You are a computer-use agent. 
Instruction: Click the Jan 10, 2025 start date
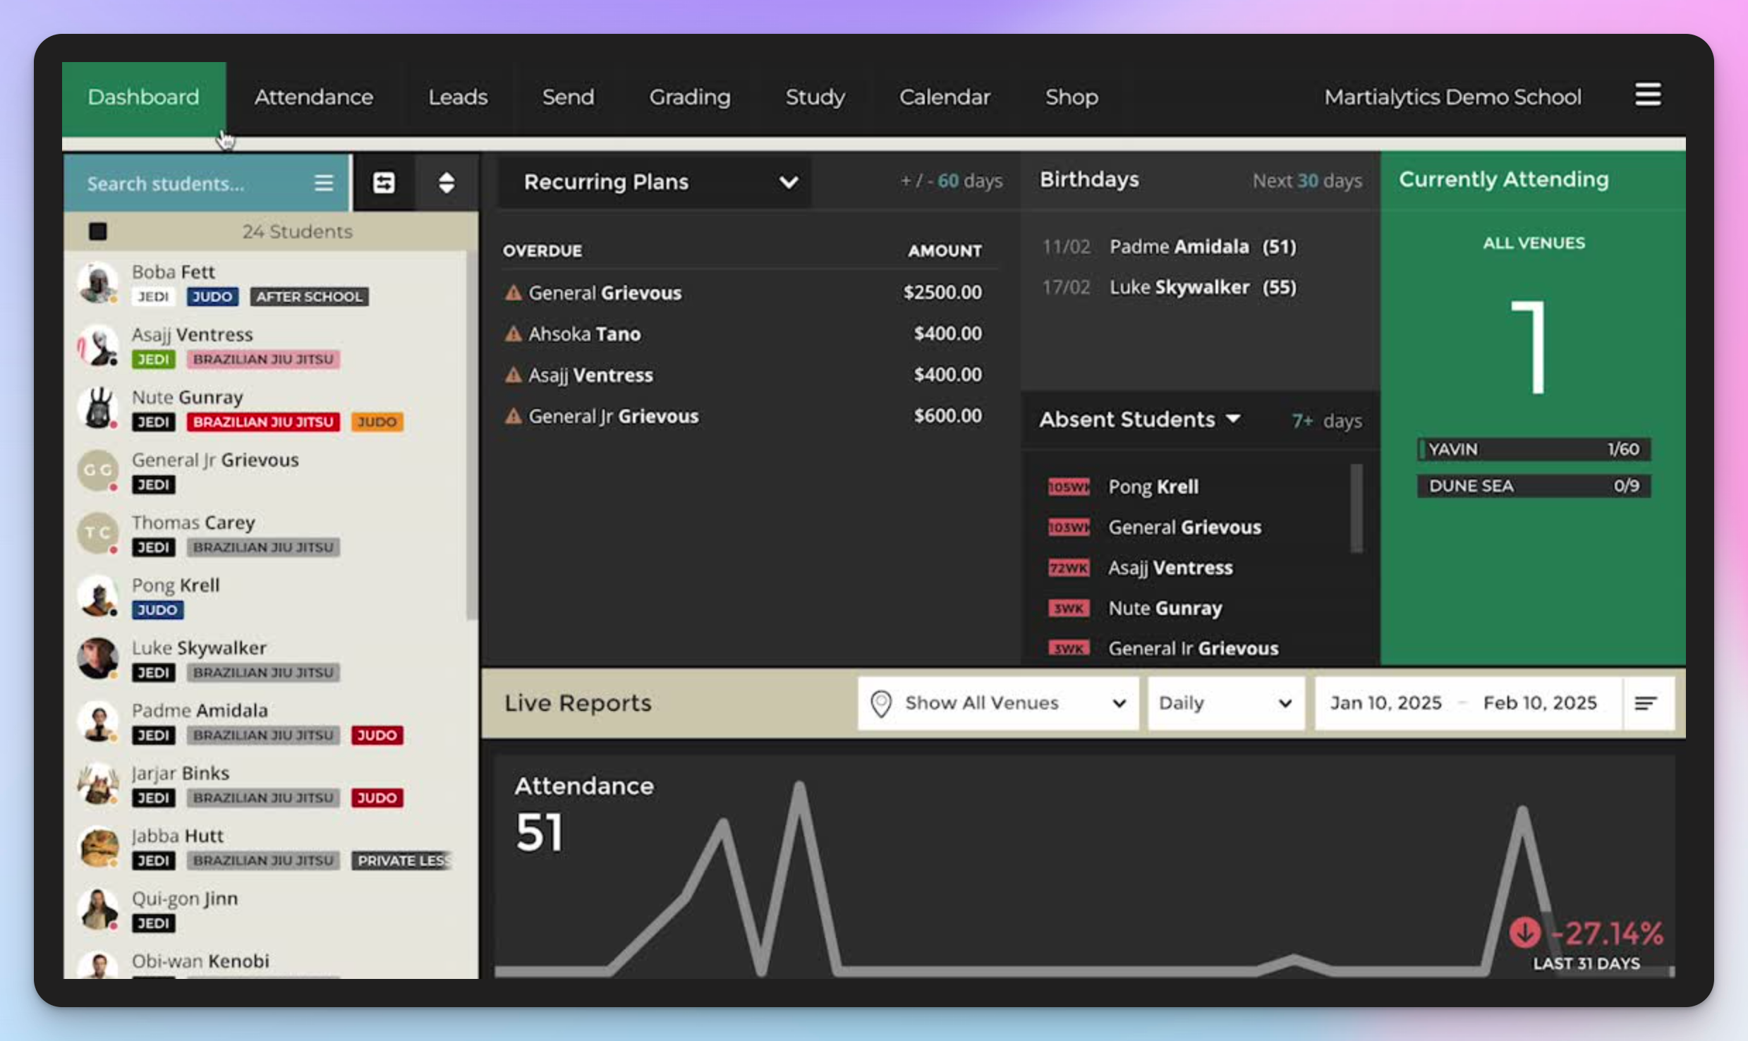pos(1385,703)
